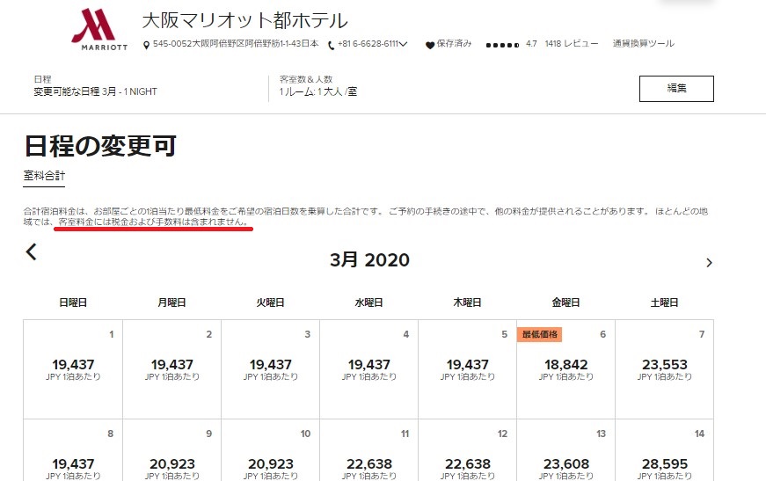Go to the next month arrow
The height and width of the screenshot is (481, 766).
click(710, 263)
